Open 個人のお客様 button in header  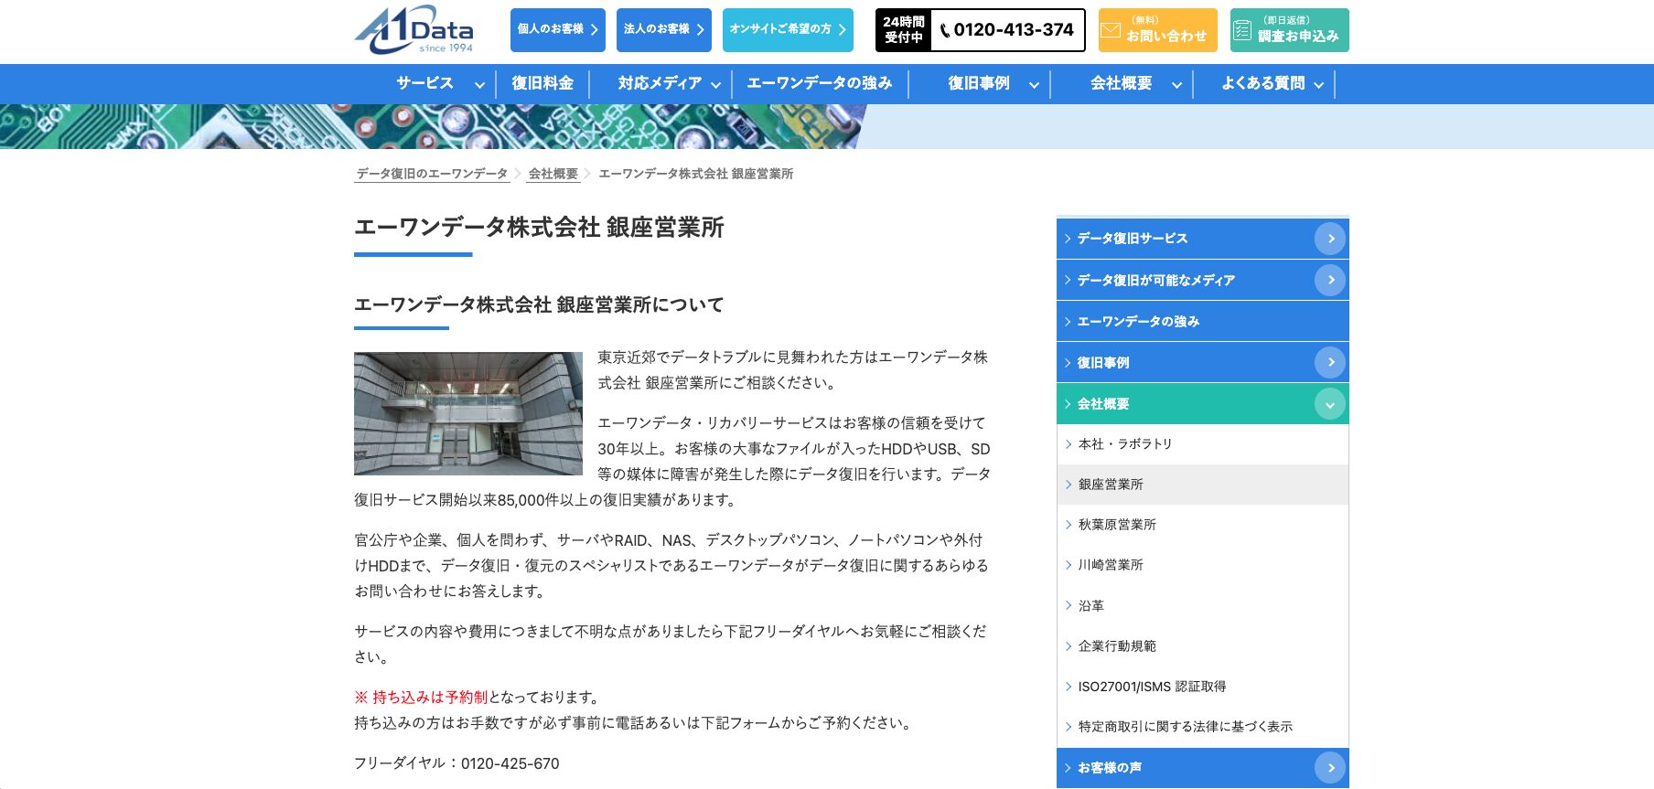coord(558,30)
